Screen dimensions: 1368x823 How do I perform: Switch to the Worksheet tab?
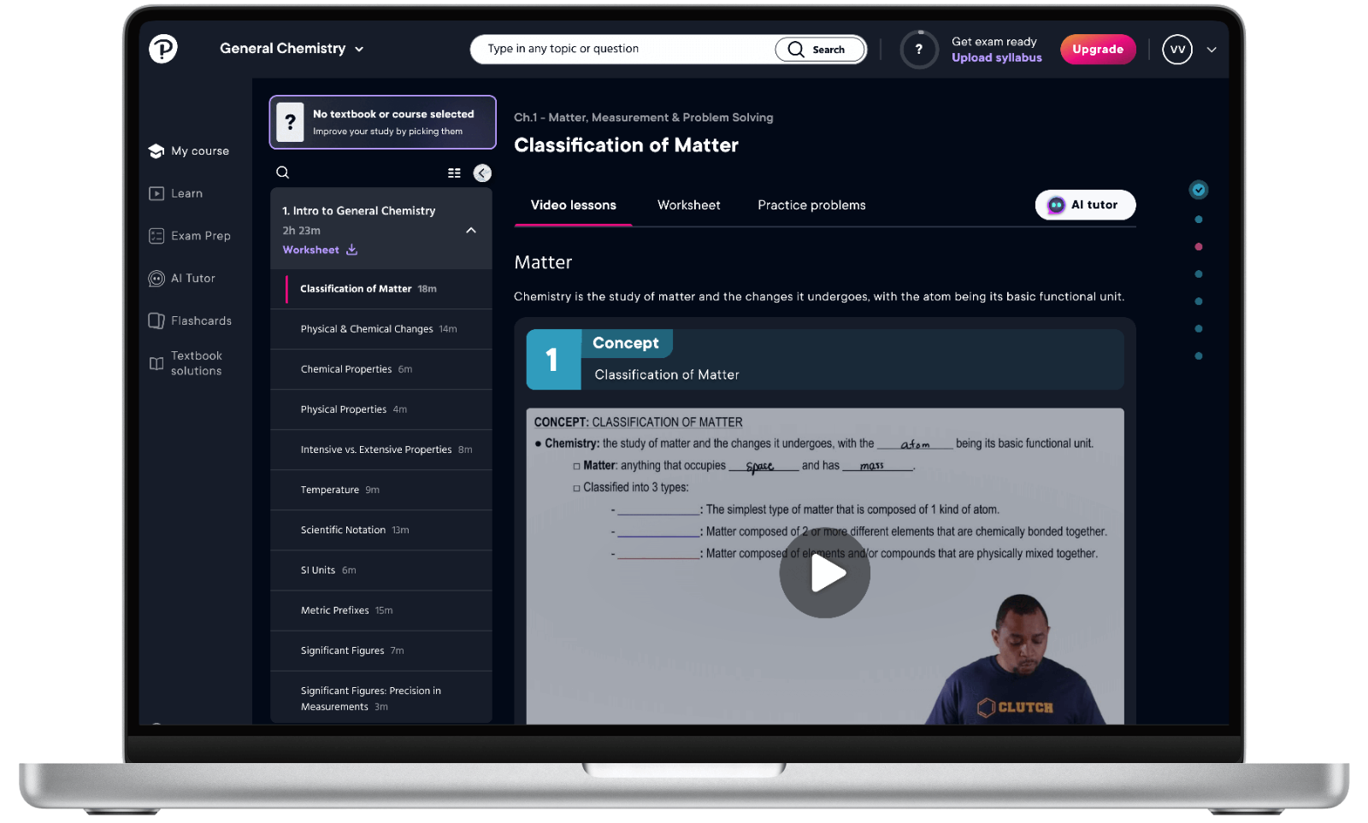coord(688,205)
